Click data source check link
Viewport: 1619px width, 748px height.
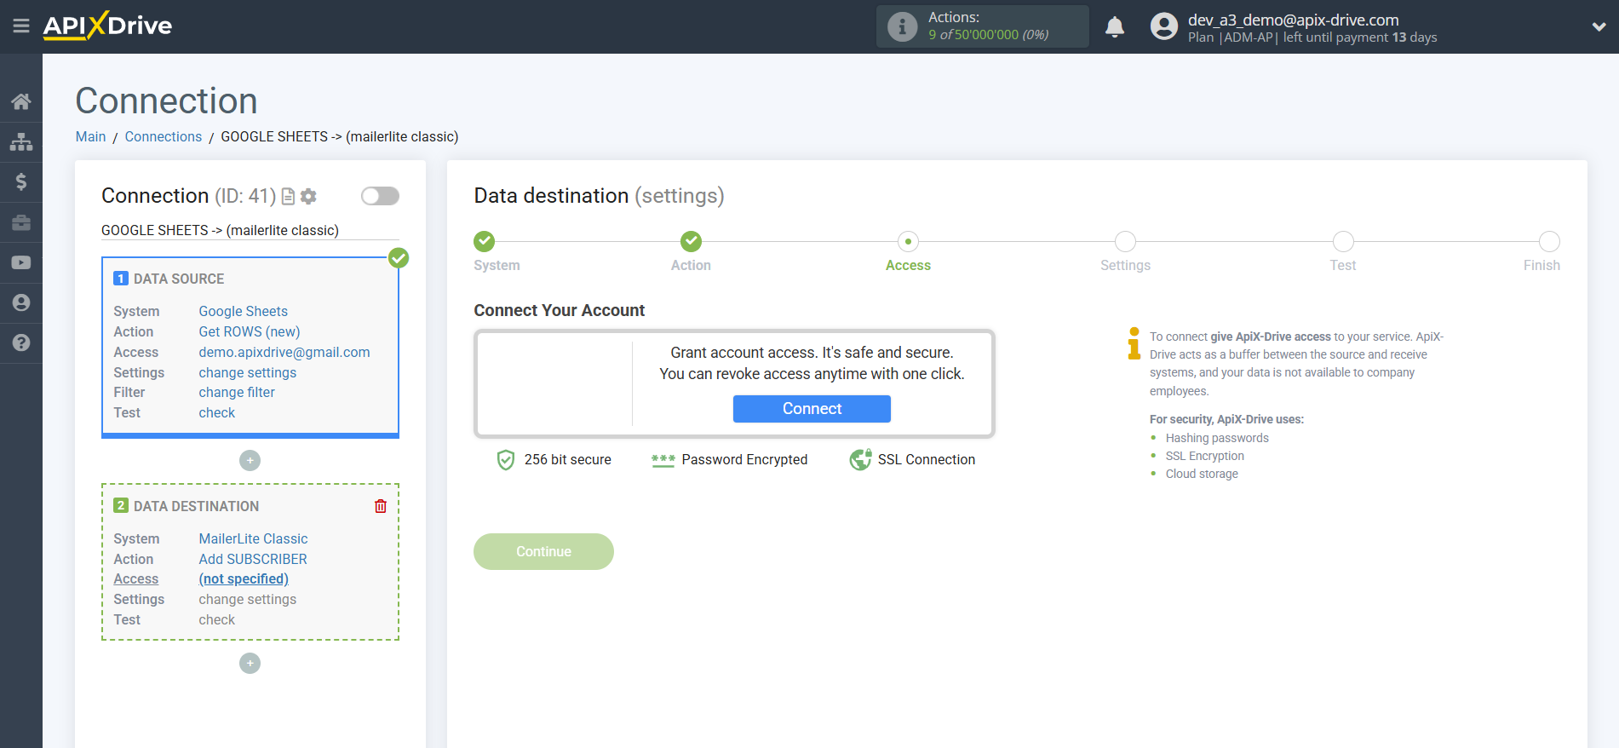[217, 412]
